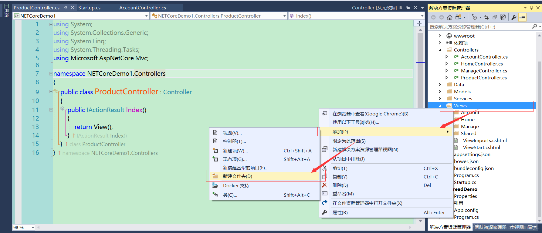Click the Existing Item icon in submenu
542x233 pixels.
215,159
